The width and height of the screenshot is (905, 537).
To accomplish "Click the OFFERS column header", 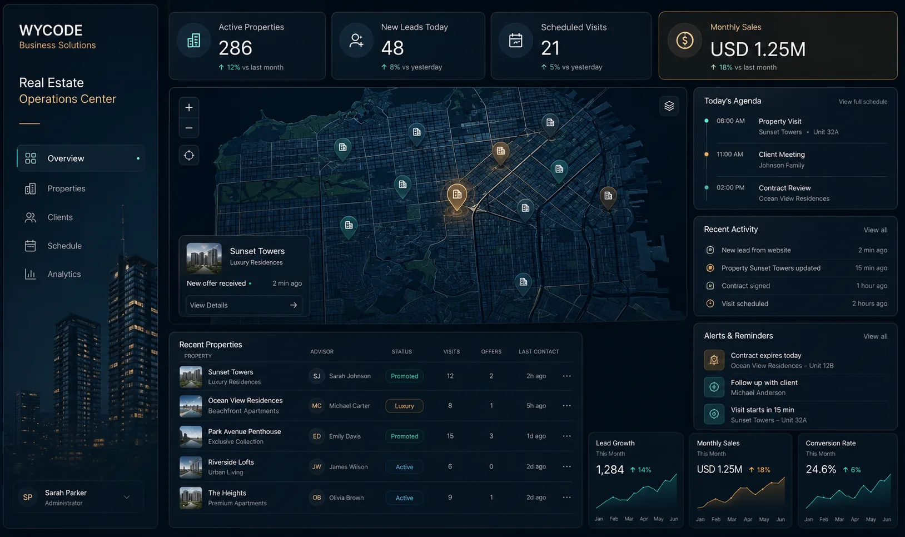I will (x=491, y=352).
